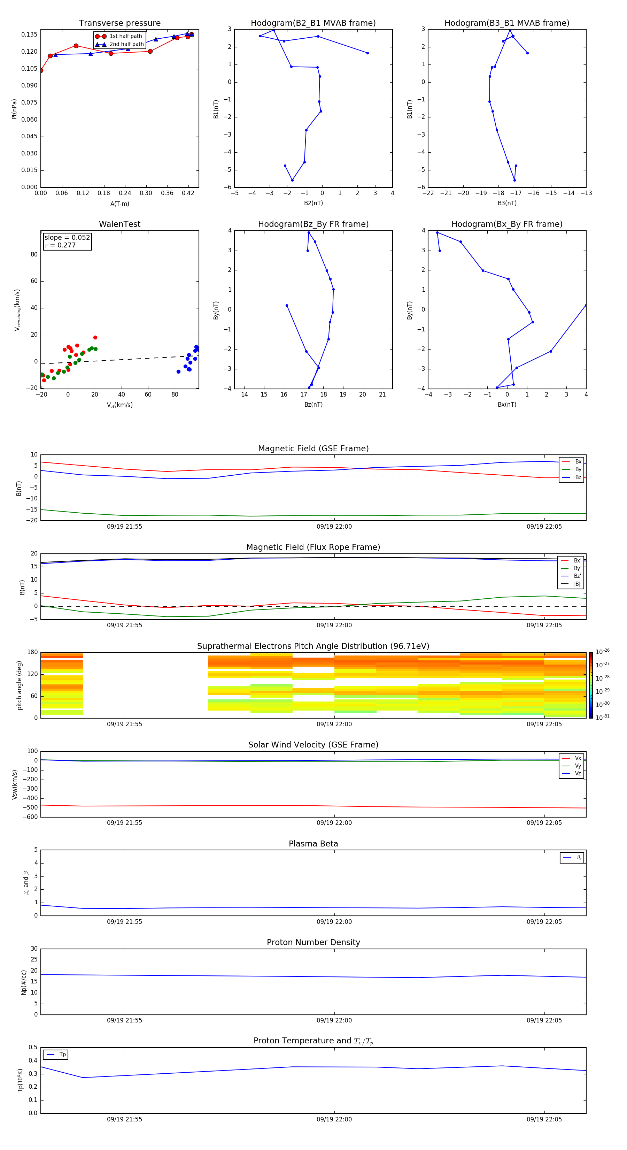Click the green By line in GSE plot
Image resolution: width=627 pixels, height=1150 pixels.
click(x=312, y=516)
